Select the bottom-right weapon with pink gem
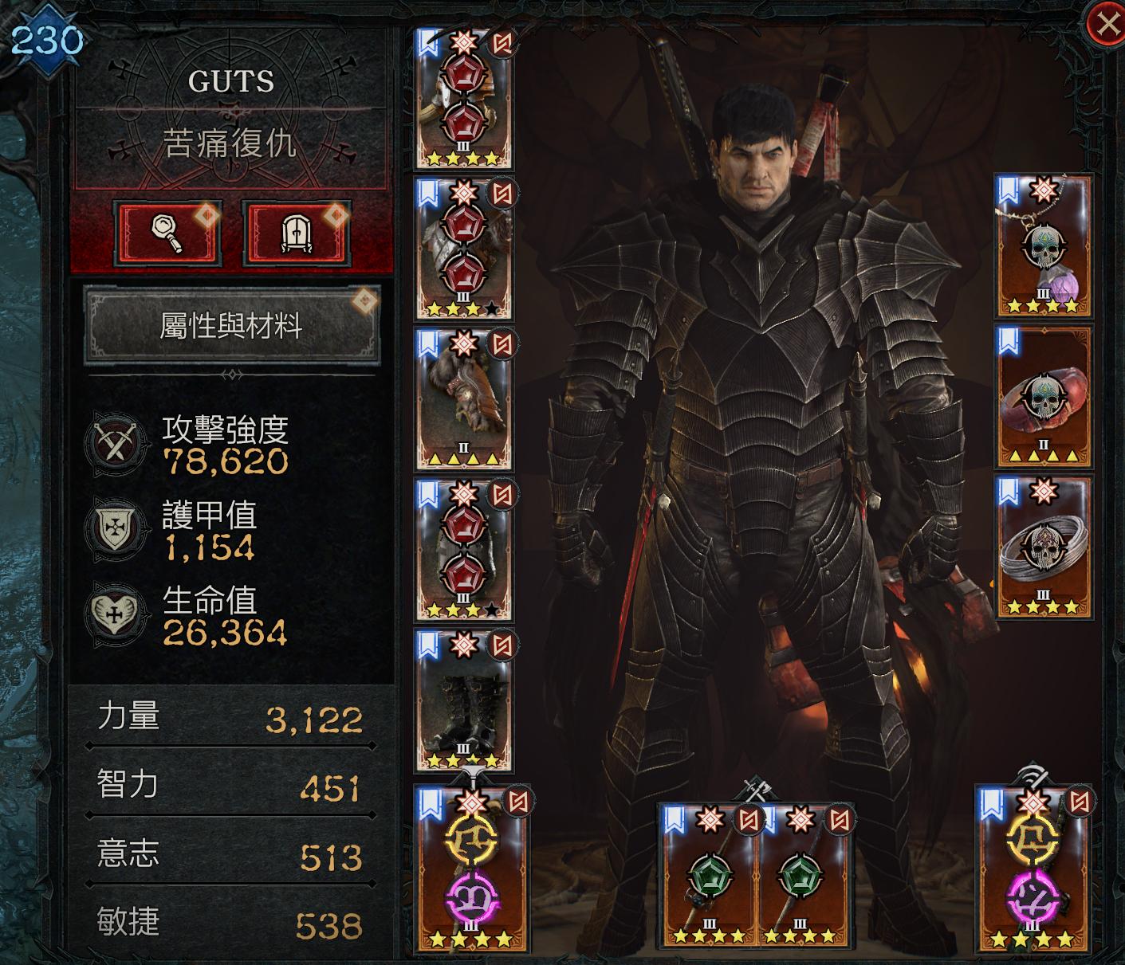 (1034, 869)
